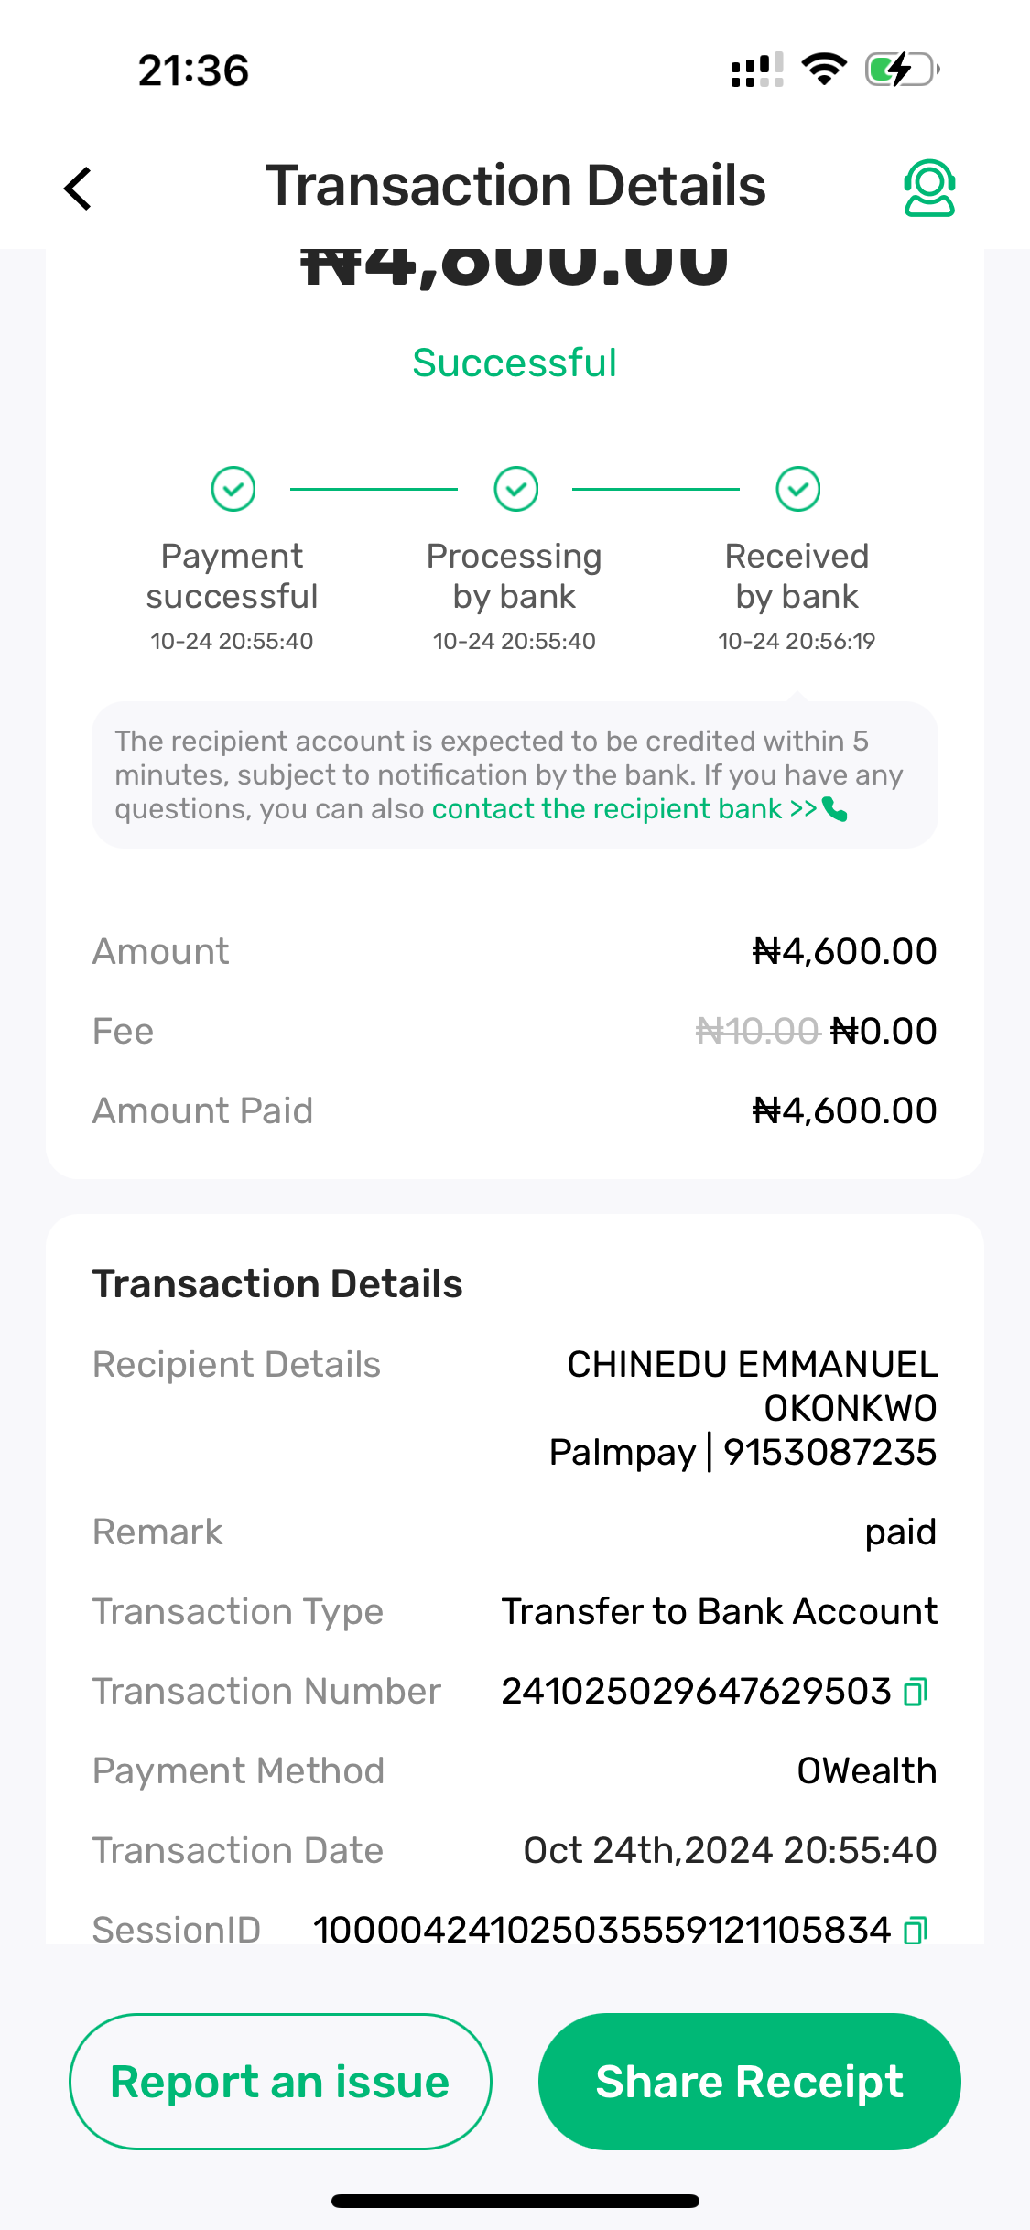Tap the Processing by bank checkmark

(x=515, y=489)
